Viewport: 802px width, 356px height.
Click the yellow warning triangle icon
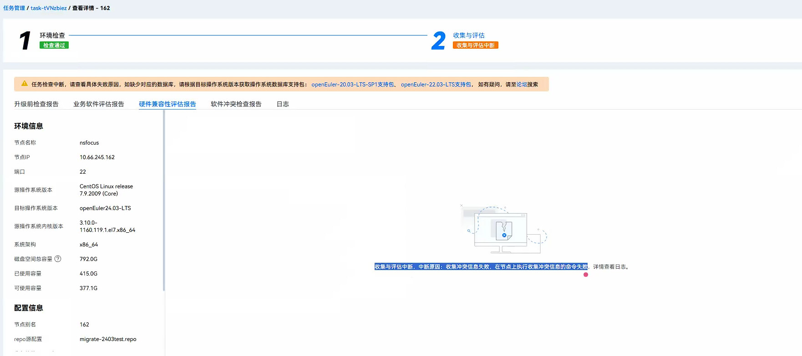click(25, 84)
